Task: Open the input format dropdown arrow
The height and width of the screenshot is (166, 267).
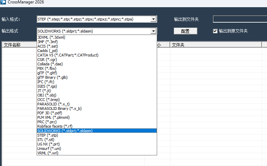Action: click(x=153, y=19)
